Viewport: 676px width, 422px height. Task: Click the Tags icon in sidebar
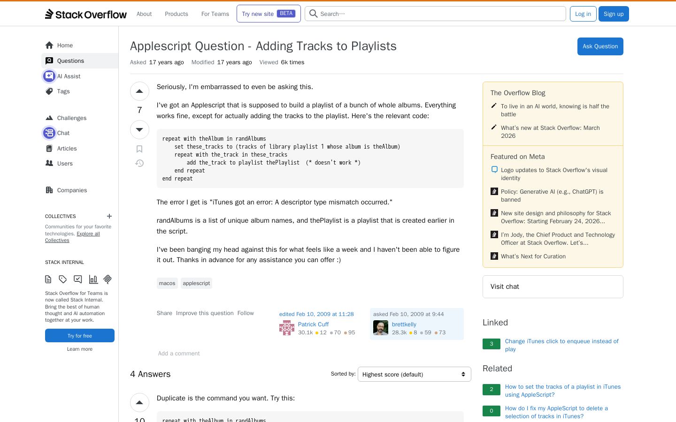49,91
